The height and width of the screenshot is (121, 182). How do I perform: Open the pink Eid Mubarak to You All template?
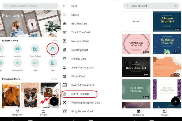click(136, 44)
